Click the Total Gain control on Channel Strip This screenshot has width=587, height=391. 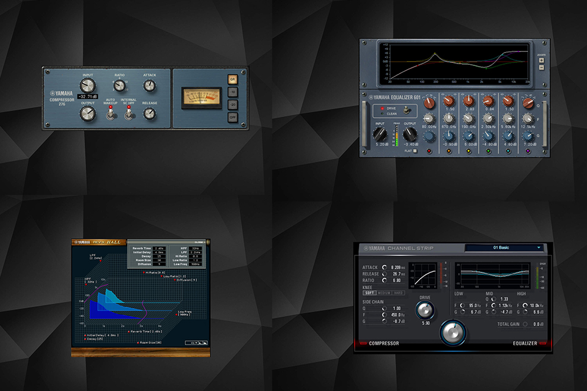tap(525, 324)
